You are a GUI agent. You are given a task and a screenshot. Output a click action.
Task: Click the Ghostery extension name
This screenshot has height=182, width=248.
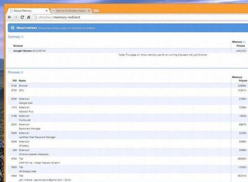(x=24, y=146)
